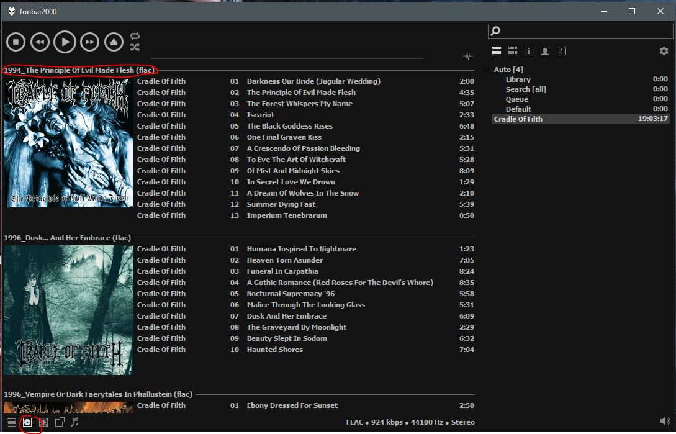Collapse the 1994 Principle Of Evil Made Flesh group
Image resolution: width=676 pixels, height=434 pixels.
point(79,70)
